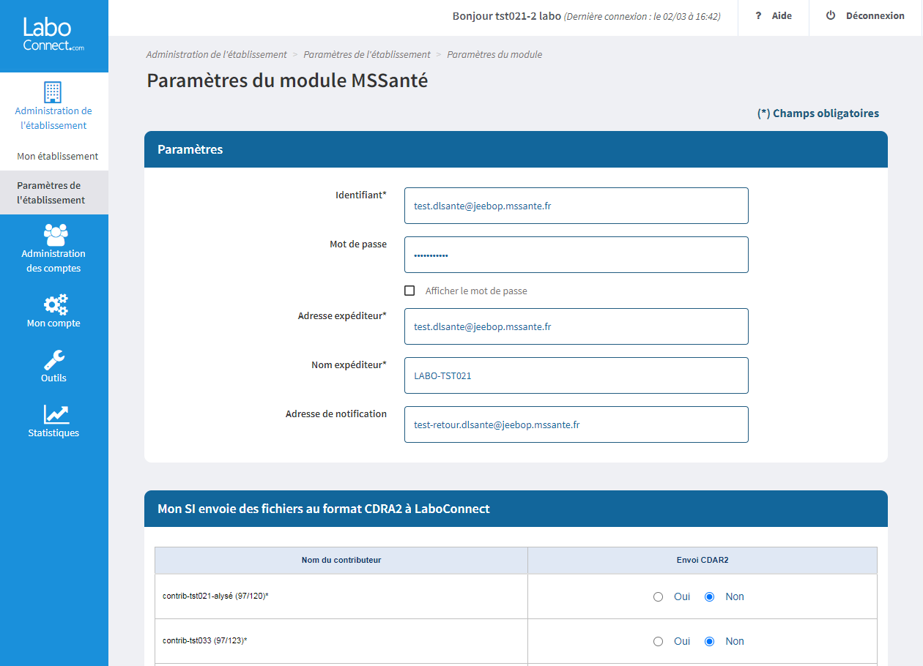This screenshot has height=666, width=923.
Task: Open Mon établissement submenu item
Action: (x=58, y=156)
